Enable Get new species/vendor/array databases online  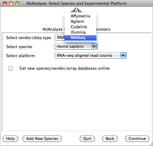pos(10,68)
